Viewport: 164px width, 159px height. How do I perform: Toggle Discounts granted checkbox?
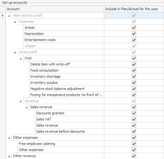pyautogui.click(x=134, y=113)
